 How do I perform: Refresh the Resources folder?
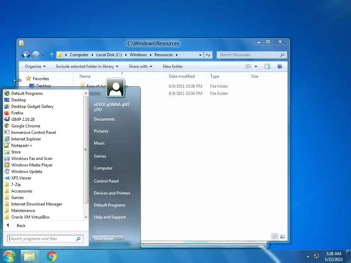click(x=208, y=55)
